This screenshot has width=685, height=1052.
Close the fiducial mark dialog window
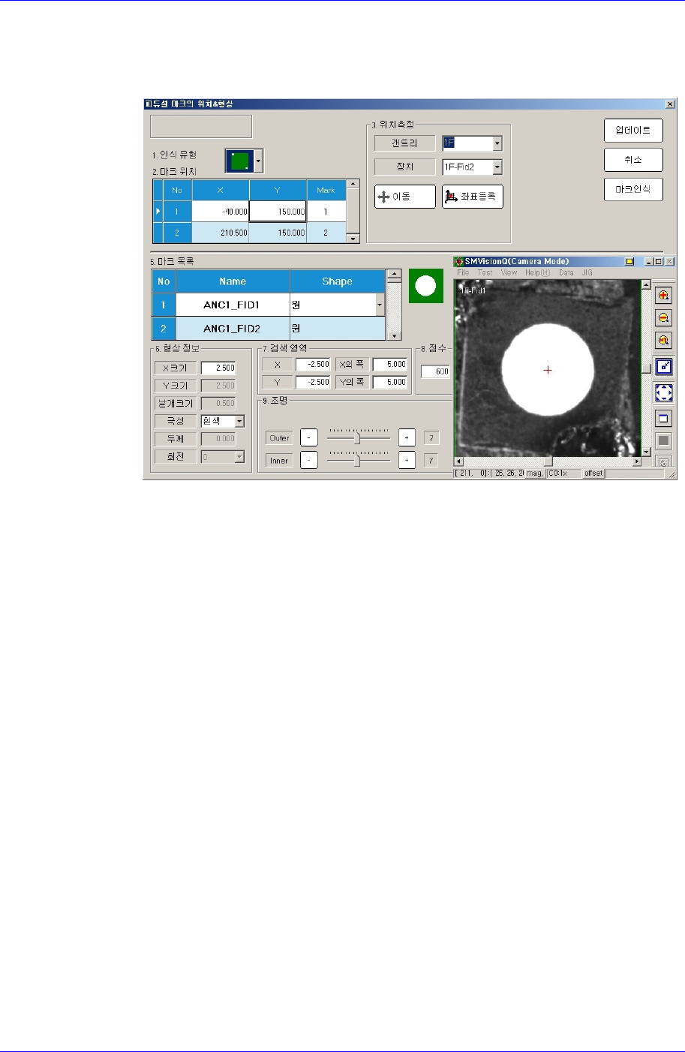[x=670, y=104]
